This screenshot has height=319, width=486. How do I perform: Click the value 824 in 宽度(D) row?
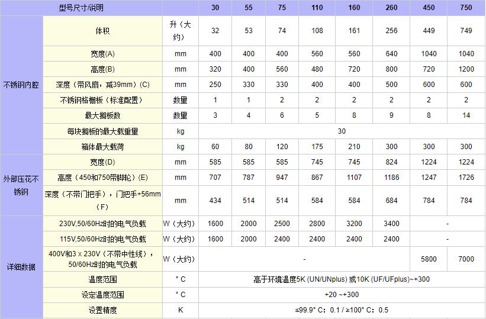click(391, 162)
